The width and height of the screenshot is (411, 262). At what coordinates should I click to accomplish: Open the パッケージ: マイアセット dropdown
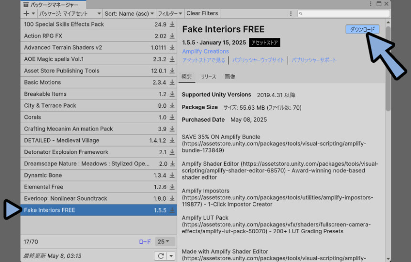click(x=70, y=13)
